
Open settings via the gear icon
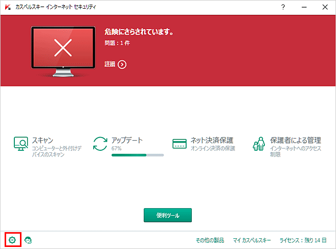coord(12,240)
